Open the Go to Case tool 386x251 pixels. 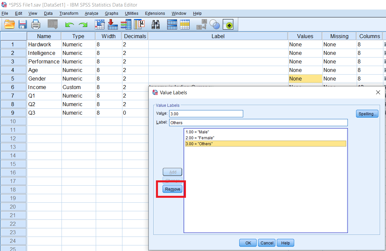(99, 24)
